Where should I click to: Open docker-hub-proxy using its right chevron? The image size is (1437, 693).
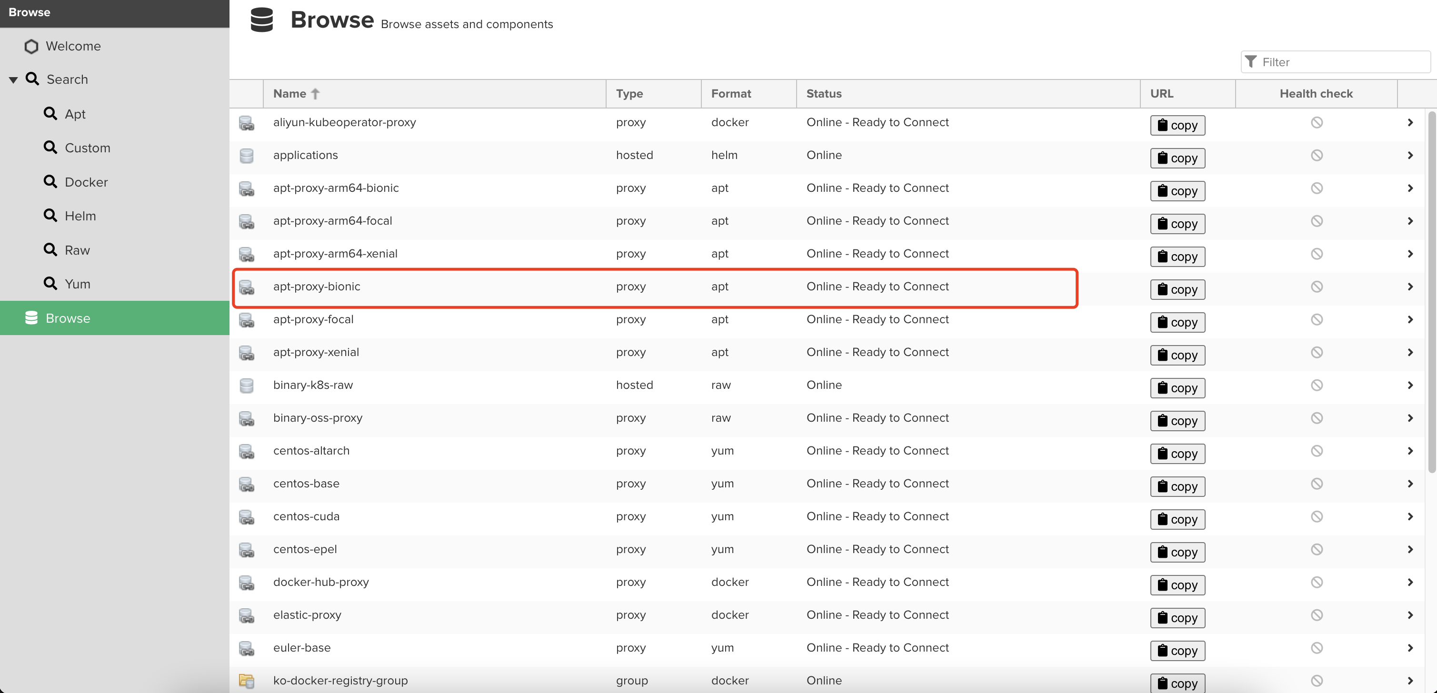click(x=1410, y=582)
